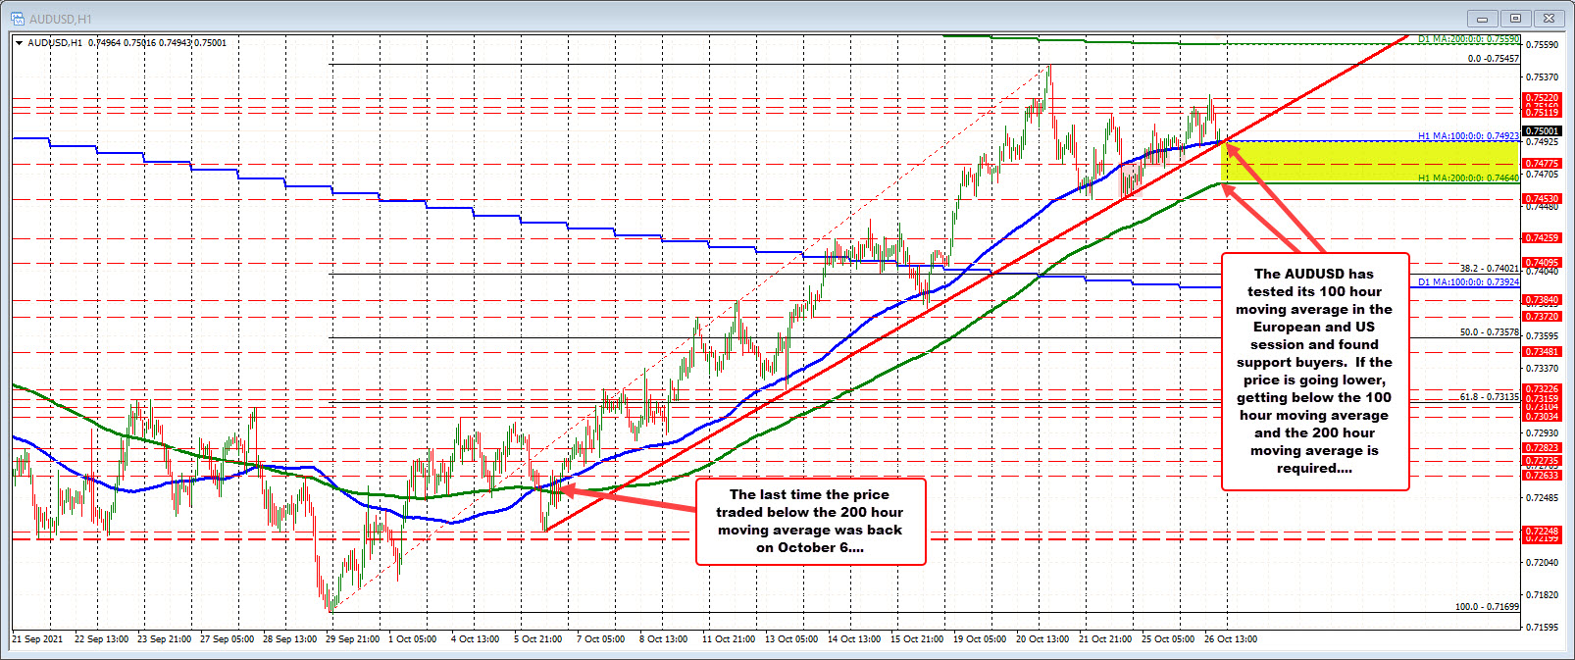Click the price axis value 0.71820
This screenshot has width=1575, height=660.
[1543, 595]
